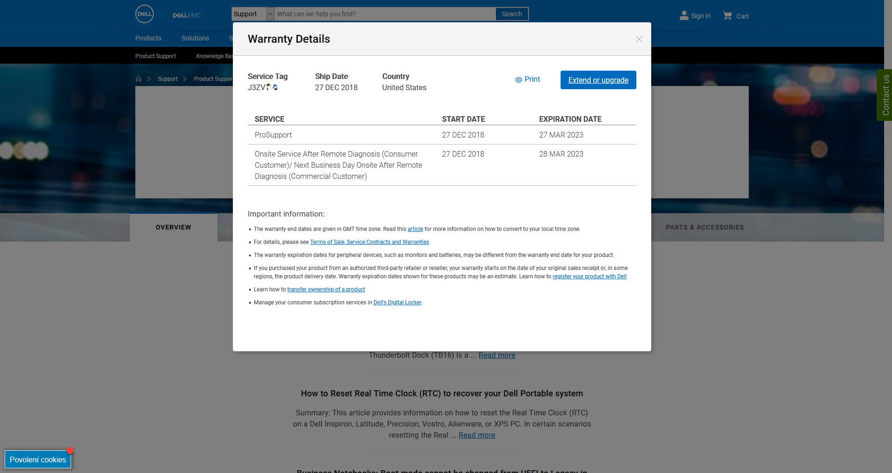Open the Products menu
892x473 pixels.
coord(148,38)
